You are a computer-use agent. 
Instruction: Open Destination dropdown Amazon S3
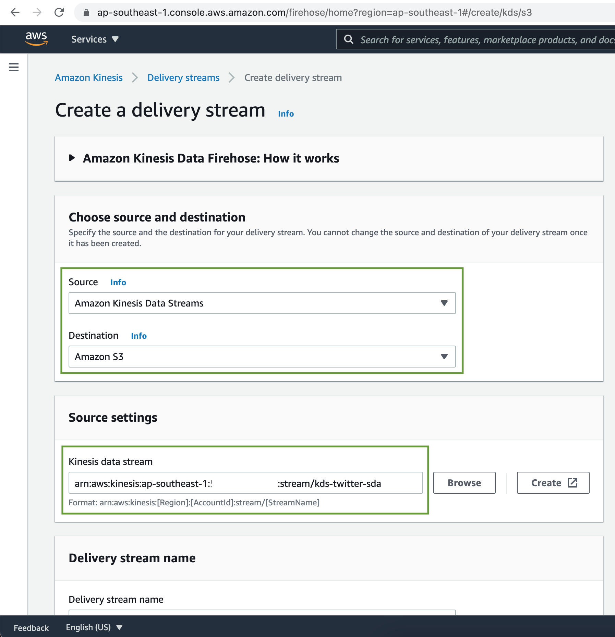pyautogui.click(x=262, y=357)
